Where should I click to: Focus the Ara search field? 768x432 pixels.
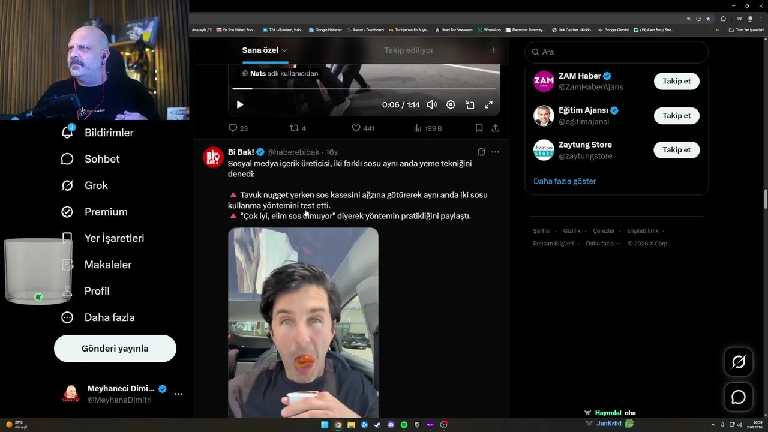[617, 52]
